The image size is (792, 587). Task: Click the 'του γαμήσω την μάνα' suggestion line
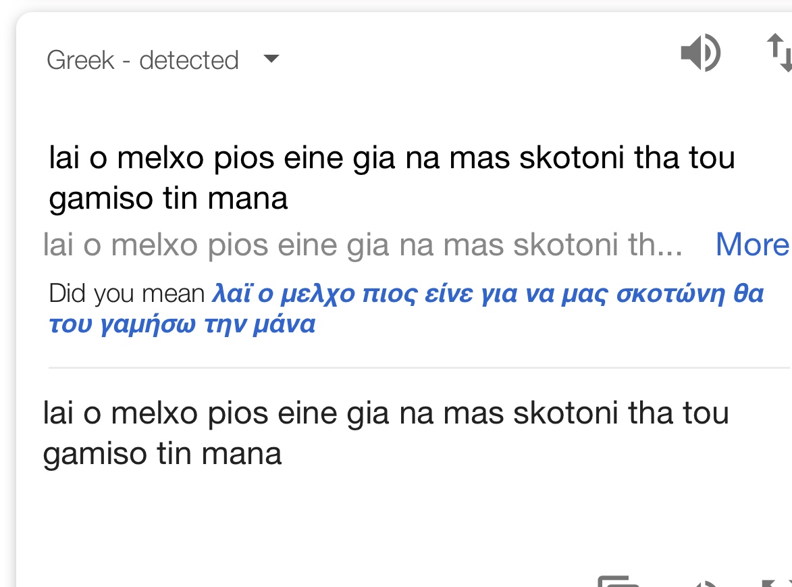point(182,324)
